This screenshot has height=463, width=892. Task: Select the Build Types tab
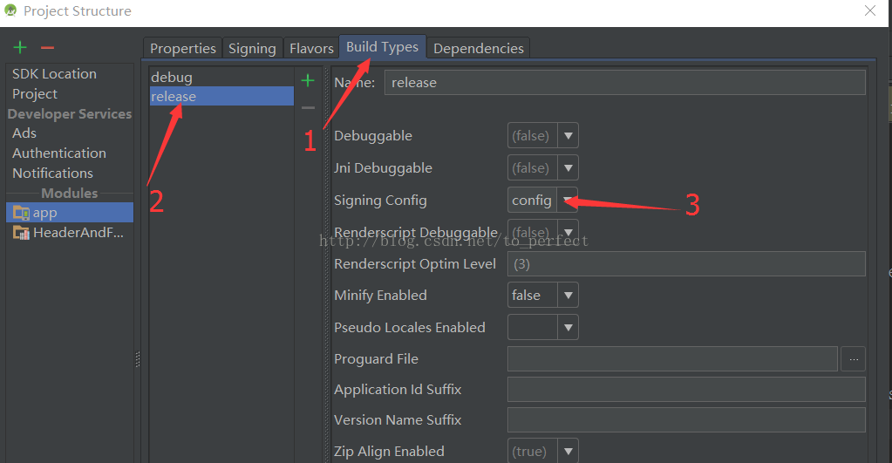382,46
